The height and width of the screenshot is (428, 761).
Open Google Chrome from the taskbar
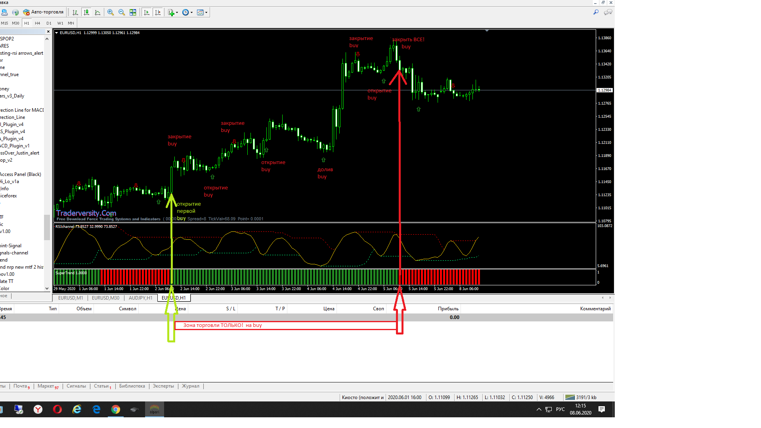[115, 409]
